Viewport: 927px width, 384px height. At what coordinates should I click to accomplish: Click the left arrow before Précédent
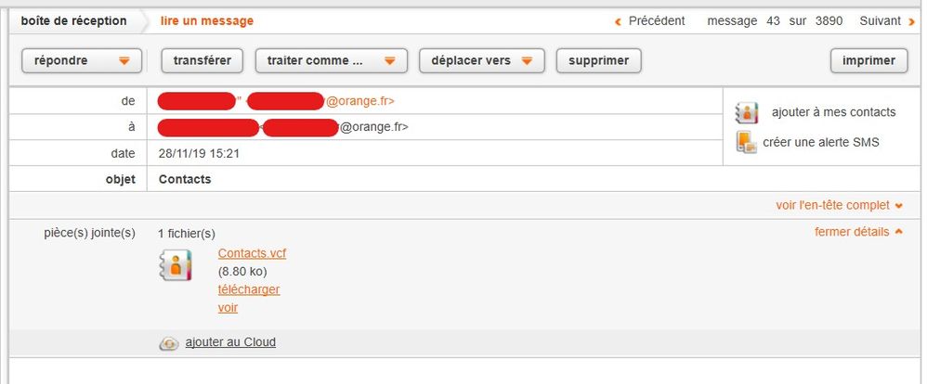619,21
